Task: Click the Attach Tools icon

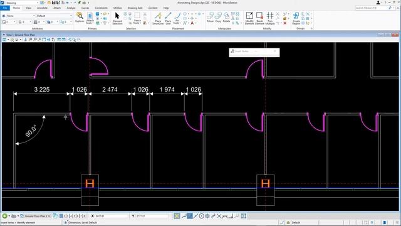Action: 90,18
